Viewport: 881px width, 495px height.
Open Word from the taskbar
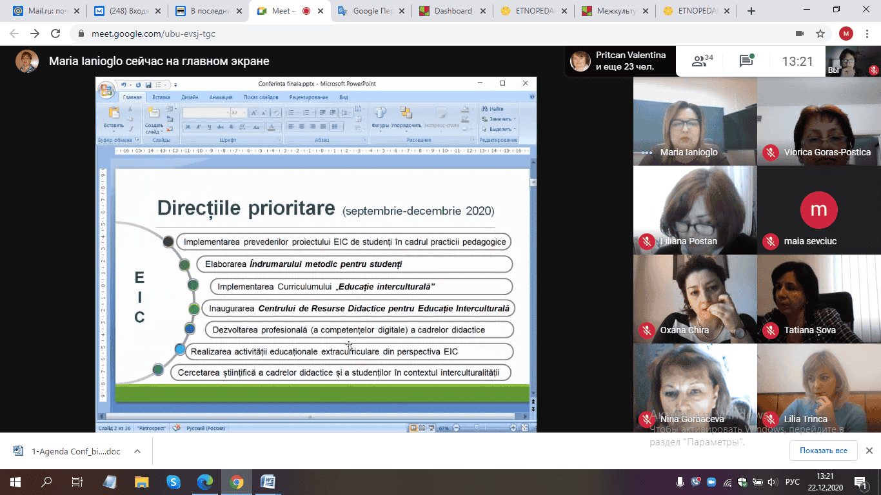coord(268,481)
